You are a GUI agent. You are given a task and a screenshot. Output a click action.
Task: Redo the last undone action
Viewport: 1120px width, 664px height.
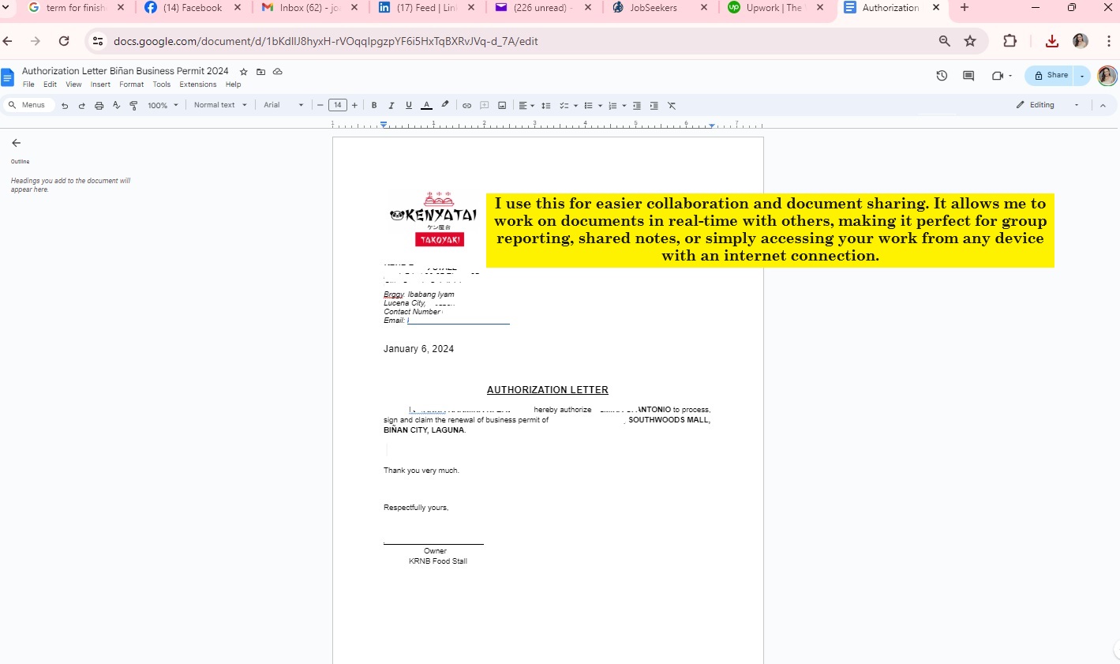pyautogui.click(x=81, y=105)
